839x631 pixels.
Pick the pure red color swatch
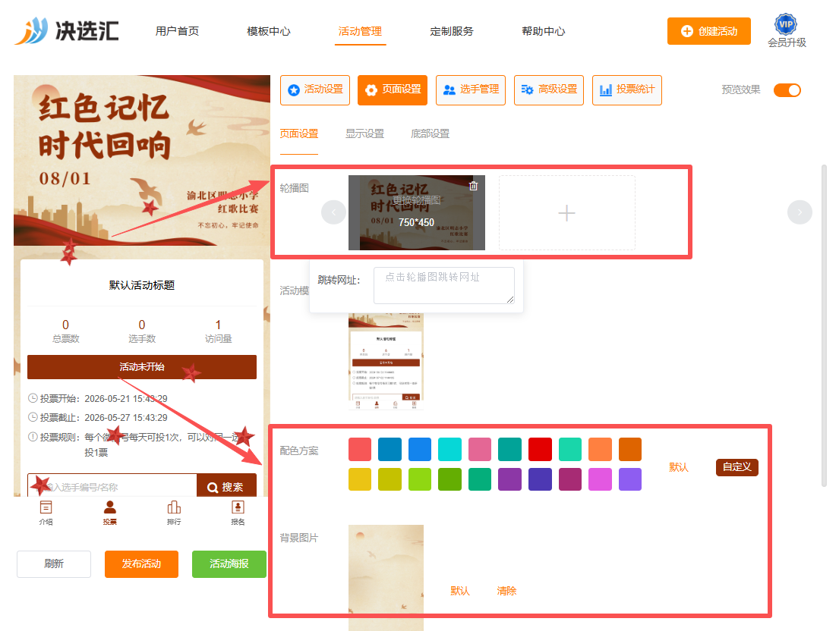pos(540,449)
